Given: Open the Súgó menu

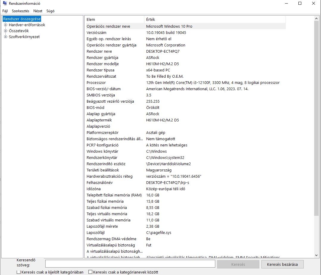Looking at the screenshot, I should pyautogui.click(x=50, y=11).
